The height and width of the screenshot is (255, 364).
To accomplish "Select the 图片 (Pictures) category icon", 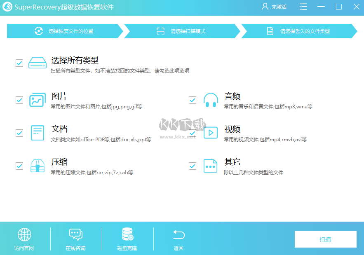I will (37, 100).
